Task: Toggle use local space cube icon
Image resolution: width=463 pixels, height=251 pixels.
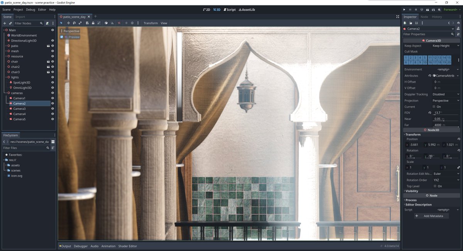Action: 106,23
